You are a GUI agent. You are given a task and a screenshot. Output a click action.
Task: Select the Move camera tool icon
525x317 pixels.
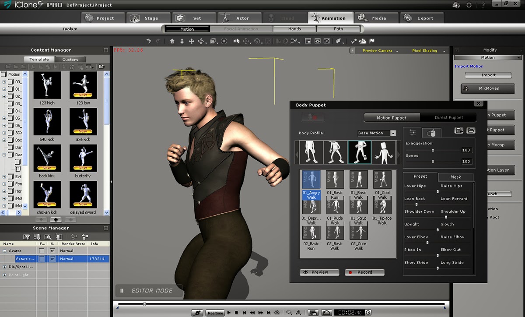pos(192,41)
